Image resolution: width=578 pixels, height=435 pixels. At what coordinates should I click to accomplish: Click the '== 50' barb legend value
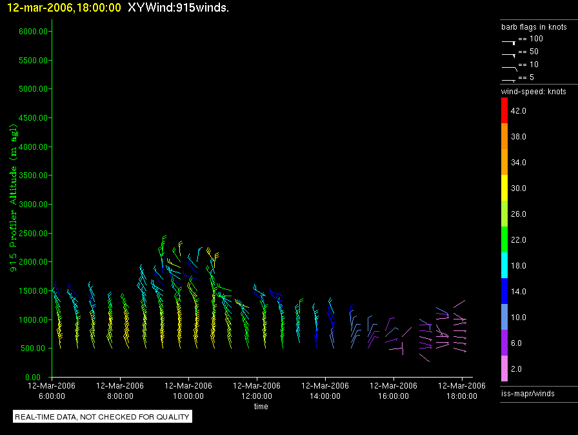click(x=528, y=52)
